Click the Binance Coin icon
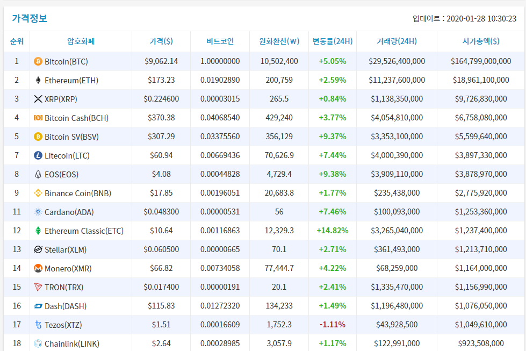Image resolution: width=526 pixels, height=351 pixels. [x=38, y=193]
